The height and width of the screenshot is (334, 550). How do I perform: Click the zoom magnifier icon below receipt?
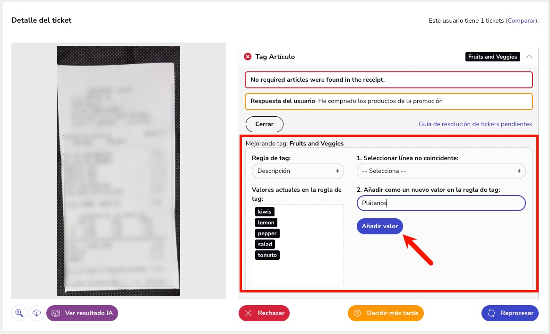[x=19, y=313]
